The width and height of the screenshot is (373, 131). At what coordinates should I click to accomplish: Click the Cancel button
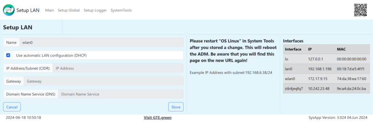[x=12, y=107]
